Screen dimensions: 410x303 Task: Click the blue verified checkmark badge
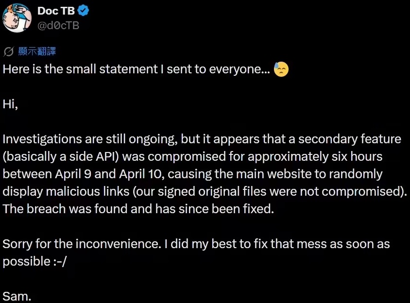tap(84, 11)
